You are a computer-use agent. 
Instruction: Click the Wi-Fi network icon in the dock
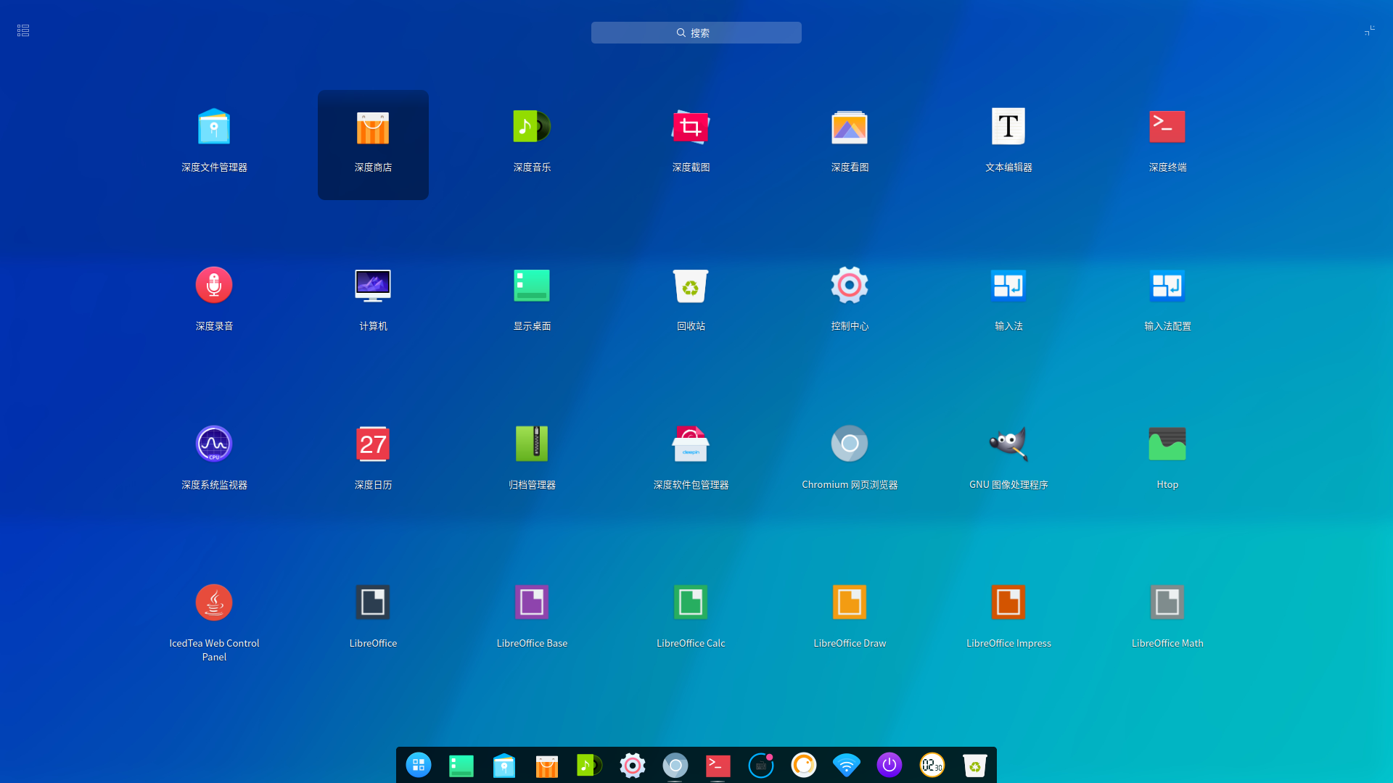846,765
